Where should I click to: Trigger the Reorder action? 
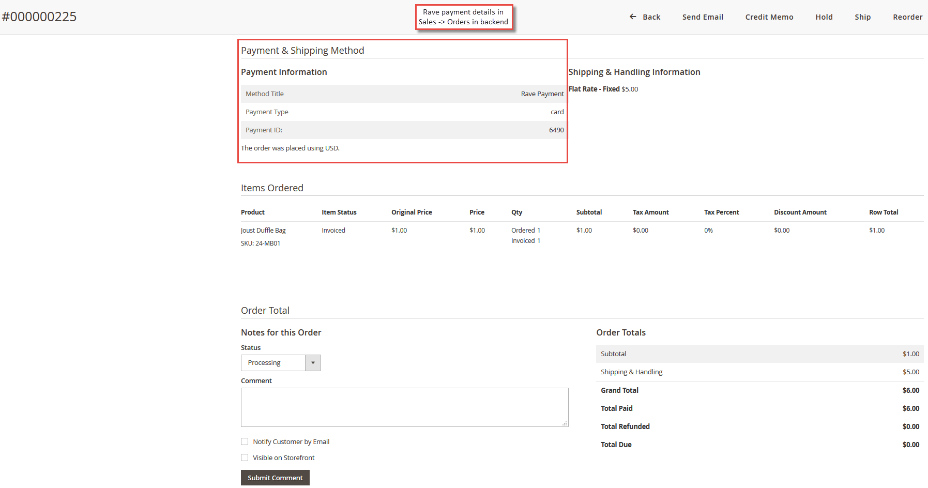click(x=908, y=17)
